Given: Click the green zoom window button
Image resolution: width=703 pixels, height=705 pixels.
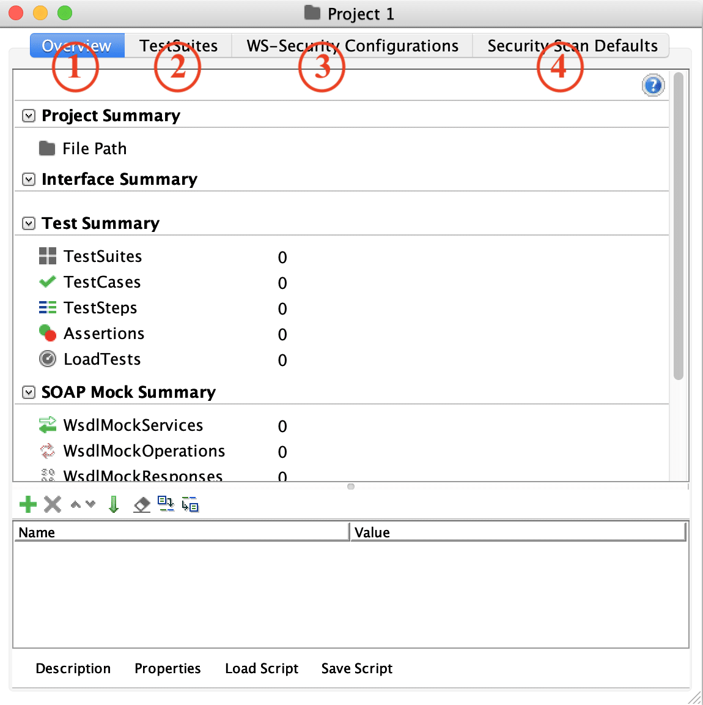Looking at the screenshot, I should click(65, 13).
